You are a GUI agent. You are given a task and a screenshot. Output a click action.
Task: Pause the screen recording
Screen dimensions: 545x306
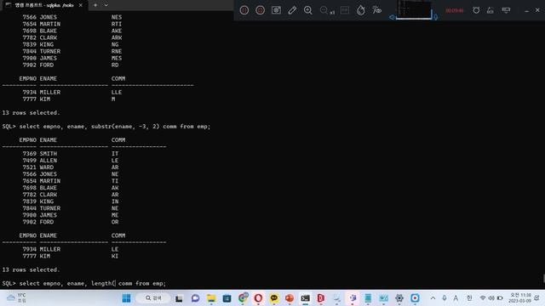click(244, 10)
